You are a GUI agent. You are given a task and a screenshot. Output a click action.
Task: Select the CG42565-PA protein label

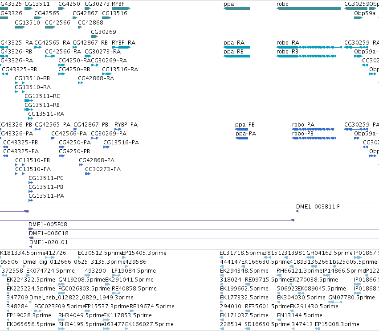click(x=53, y=125)
